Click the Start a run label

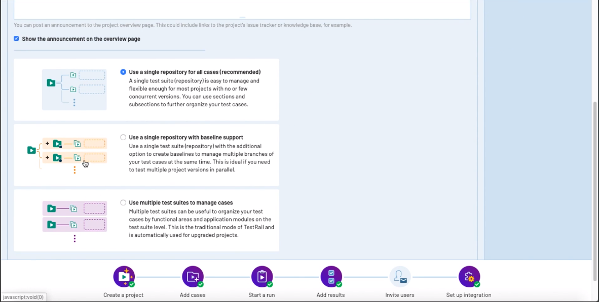pyautogui.click(x=262, y=295)
